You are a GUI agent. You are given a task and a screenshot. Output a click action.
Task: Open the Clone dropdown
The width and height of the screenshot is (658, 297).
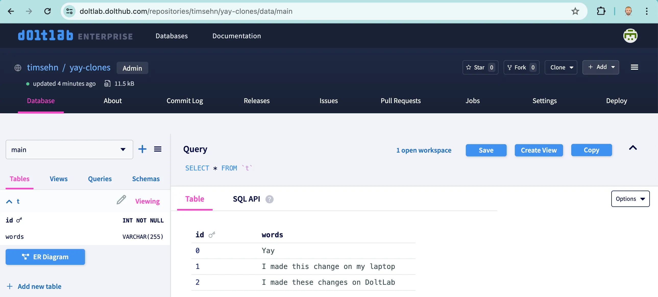561,67
